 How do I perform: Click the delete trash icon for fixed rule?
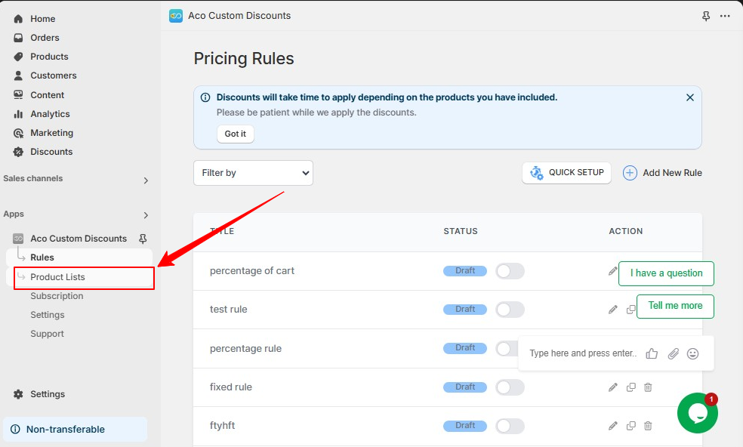pos(648,387)
